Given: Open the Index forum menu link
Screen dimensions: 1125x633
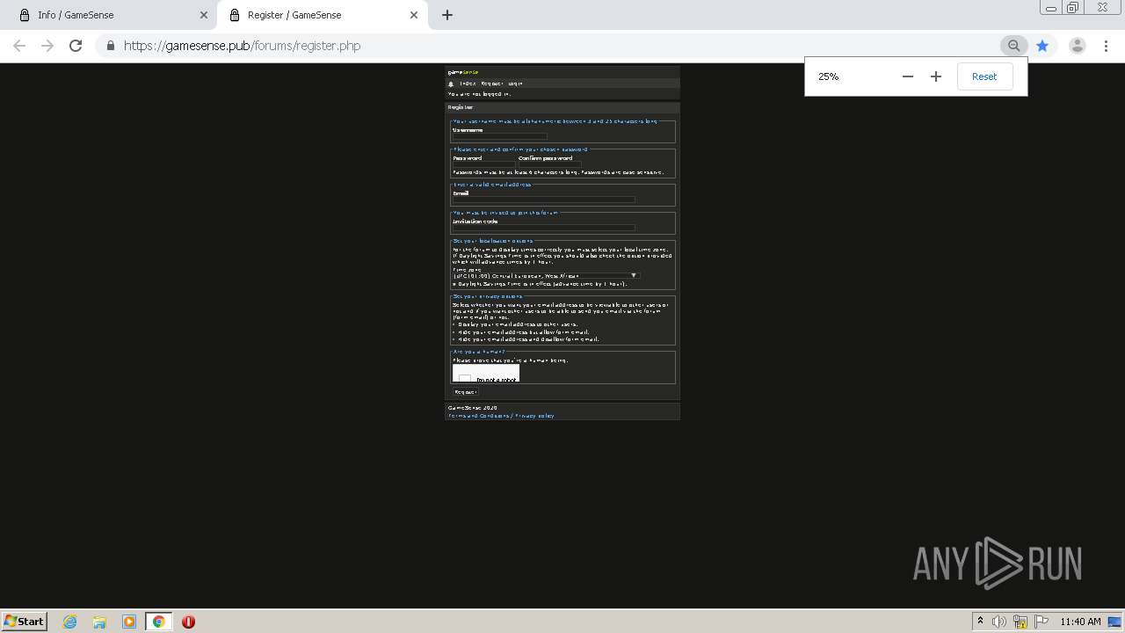Looking at the screenshot, I should click(x=468, y=84).
